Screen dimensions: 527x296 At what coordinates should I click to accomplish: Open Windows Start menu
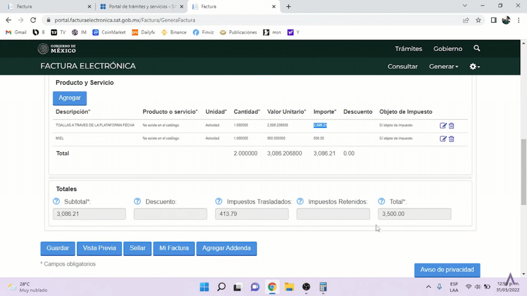point(204,287)
